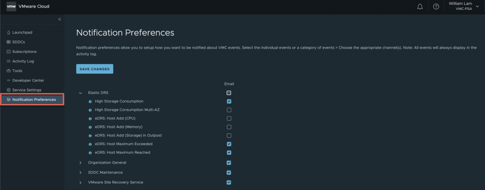The image size is (485, 190).
Task: Collapse the sidebar with the double-chevron icon
Action: point(60,19)
